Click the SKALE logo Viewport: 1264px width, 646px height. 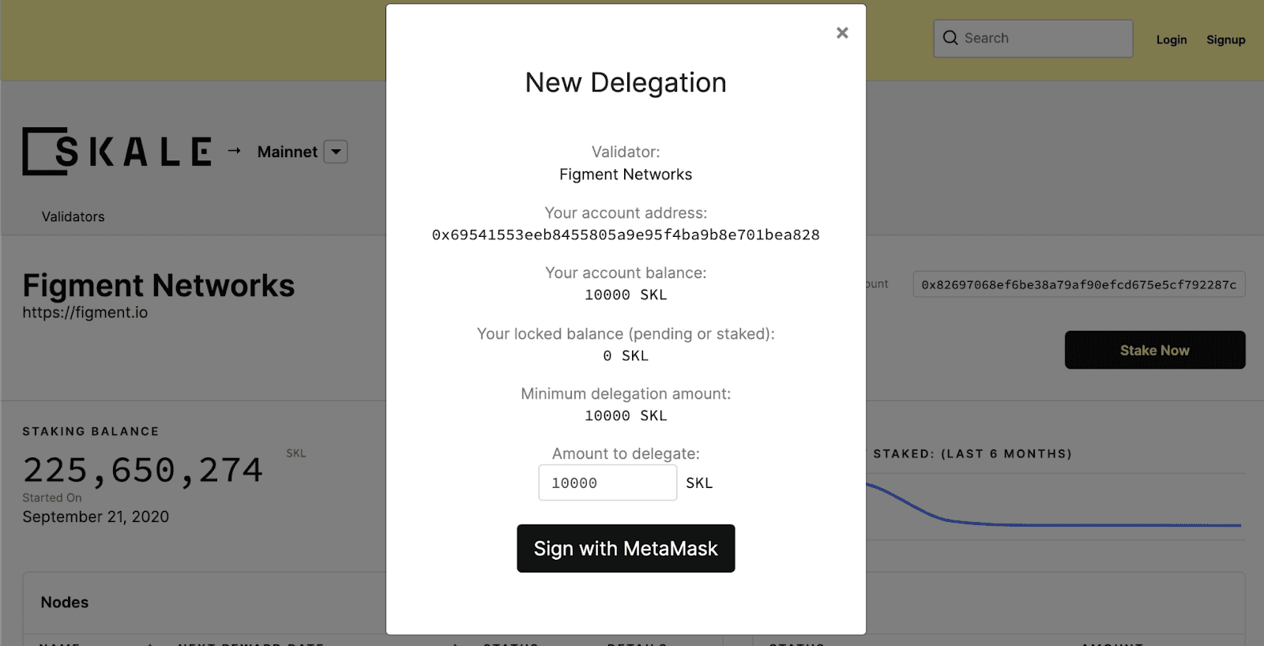117,151
